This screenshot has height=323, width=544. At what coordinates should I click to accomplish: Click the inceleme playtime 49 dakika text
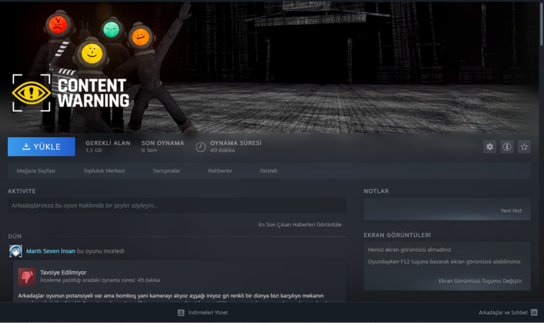point(100,280)
